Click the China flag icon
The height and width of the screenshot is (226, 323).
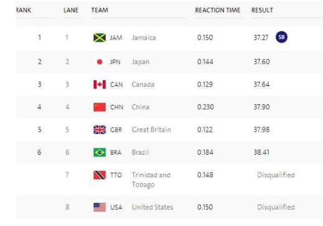[x=100, y=107]
